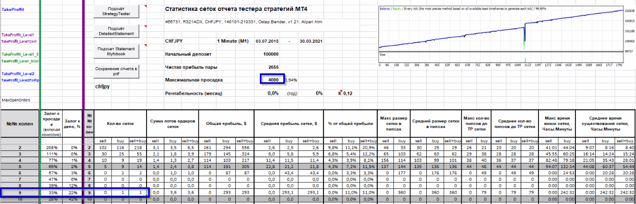Viewport: 636px width, 204px height.
Task: Click the lowercase 'chfjpy' cell
Action: coord(102,86)
